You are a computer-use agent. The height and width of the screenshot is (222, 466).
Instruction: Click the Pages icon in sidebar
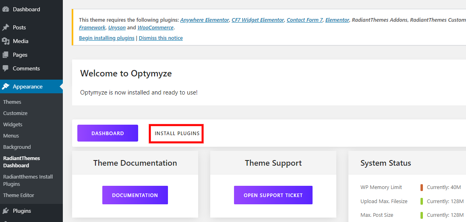pyautogui.click(x=6, y=55)
